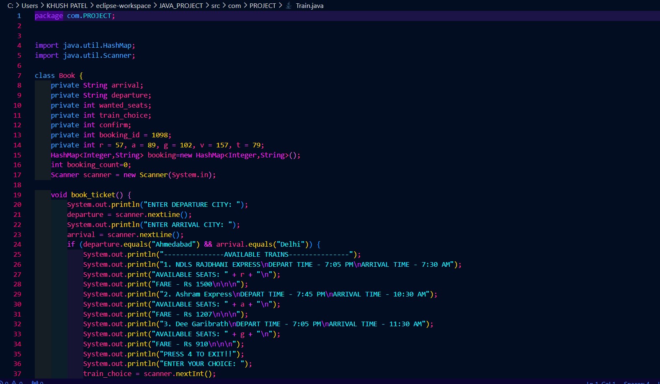Select the eclipse-workspace breadcrumb
Viewport: 660px width, 384px height.
click(x=123, y=5)
